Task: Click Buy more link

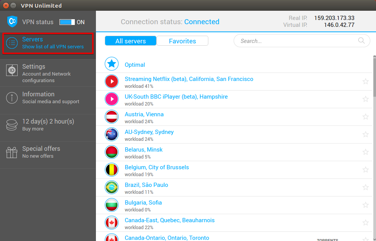Action: coord(33,129)
